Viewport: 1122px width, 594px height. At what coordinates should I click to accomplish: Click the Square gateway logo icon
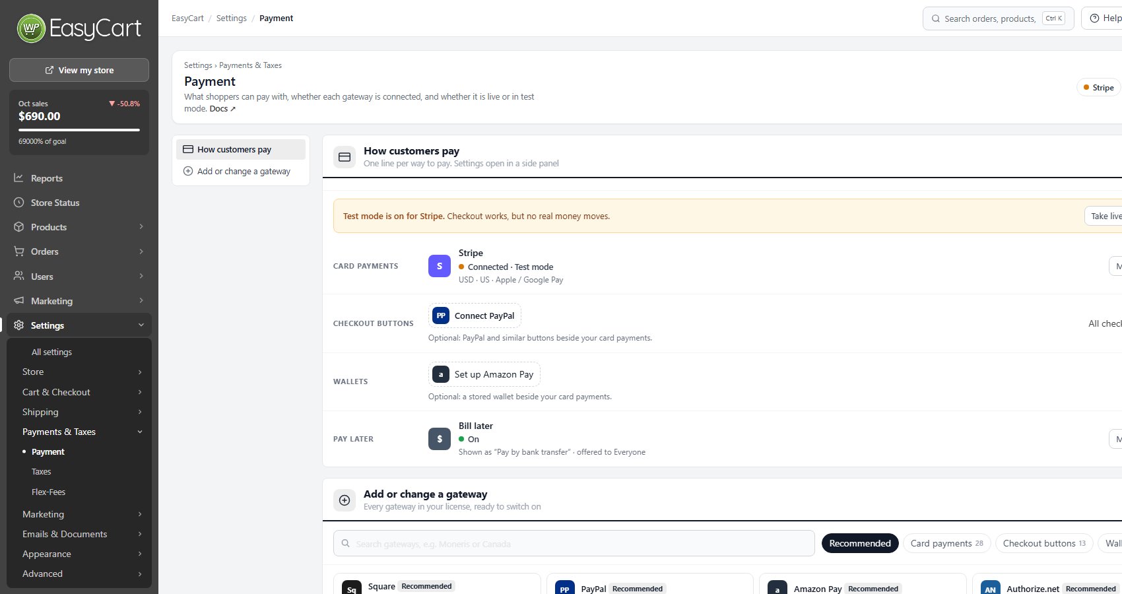tap(352, 588)
